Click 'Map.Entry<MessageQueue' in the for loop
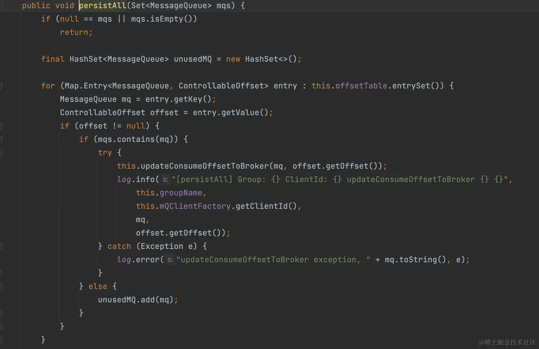 pyautogui.click(x=117, y=86)
